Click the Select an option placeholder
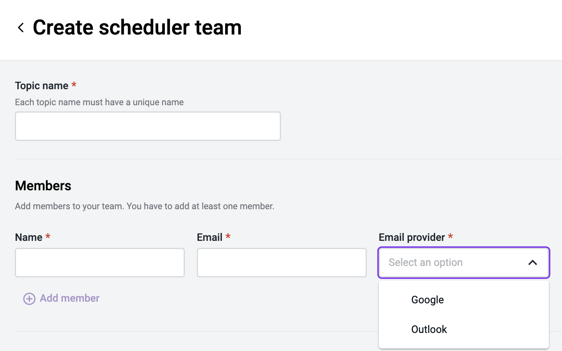This screenshot has height=351, width=562. click(x=425, y=262)
